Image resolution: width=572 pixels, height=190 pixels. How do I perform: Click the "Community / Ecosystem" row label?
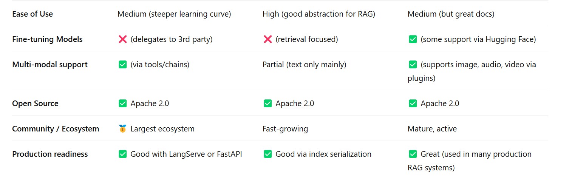click(x=56, y=129)
